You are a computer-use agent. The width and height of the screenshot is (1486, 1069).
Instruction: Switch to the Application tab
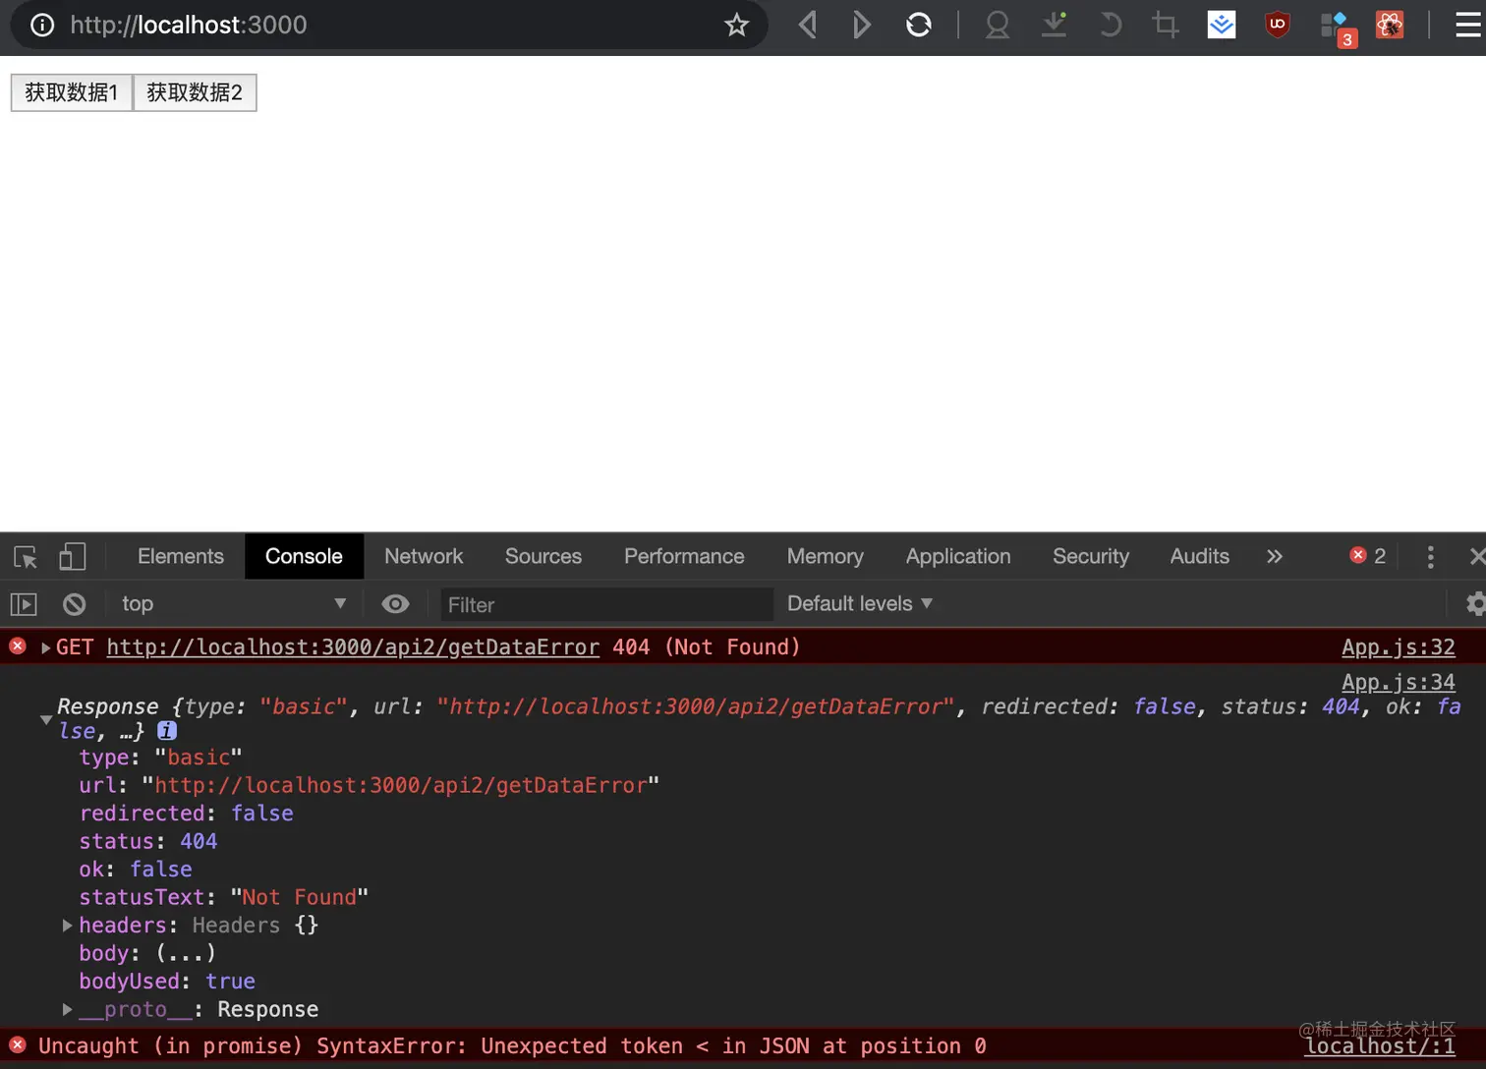(958, 556)
